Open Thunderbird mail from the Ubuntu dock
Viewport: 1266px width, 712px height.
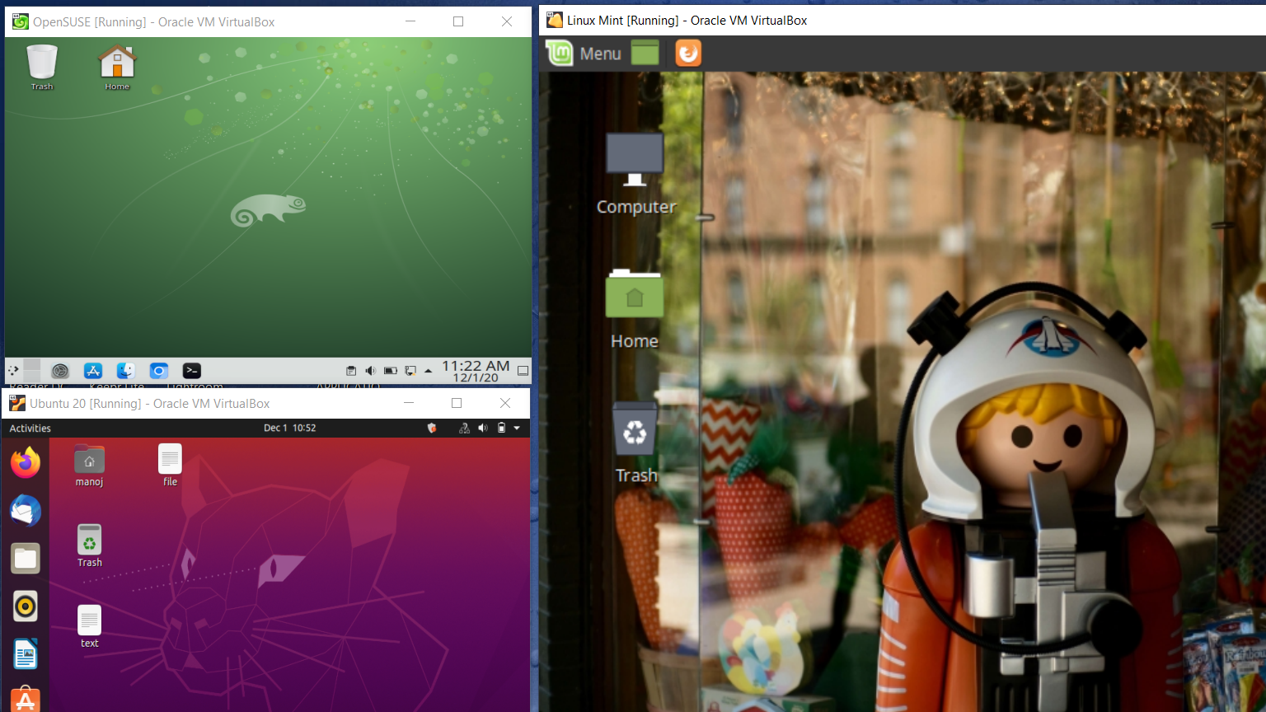coord(25,511)
